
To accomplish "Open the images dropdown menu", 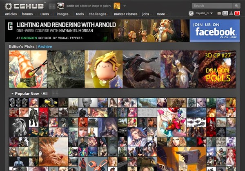I will [x=63, y=14].
